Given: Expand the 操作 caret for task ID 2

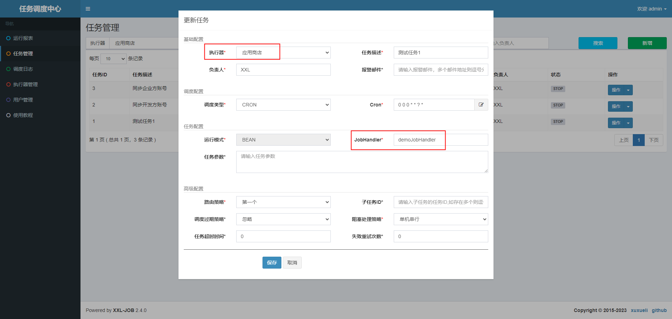Looking at the screenshot, I should pos(628,106).
